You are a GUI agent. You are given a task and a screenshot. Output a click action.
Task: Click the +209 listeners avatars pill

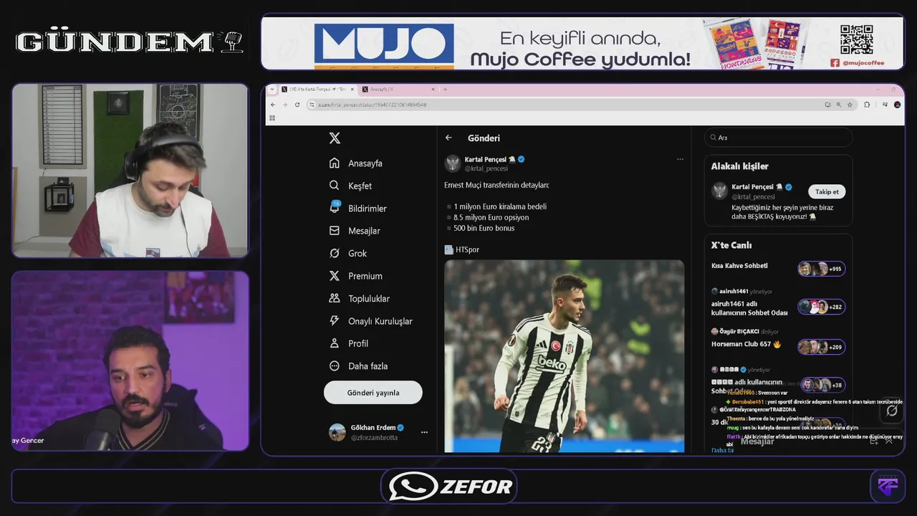[x=822, y=347]
